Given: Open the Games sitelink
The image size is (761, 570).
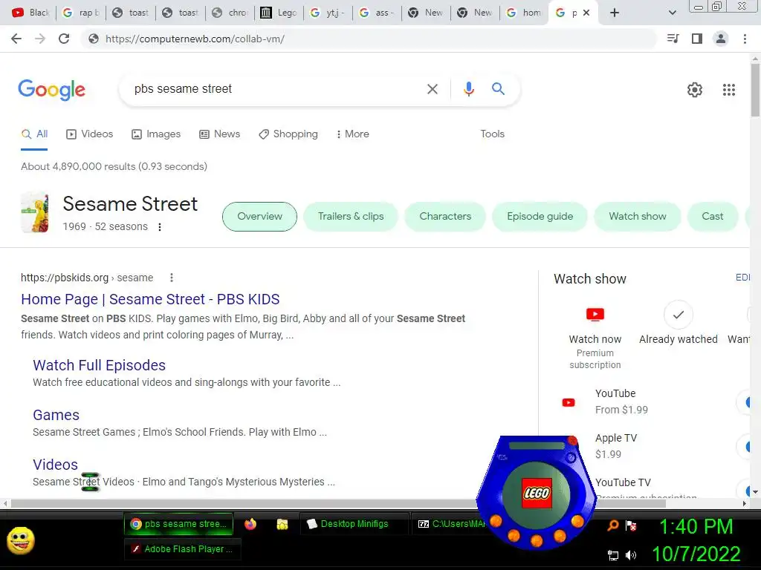Looking at the screenshot, I should click(56, 415).
